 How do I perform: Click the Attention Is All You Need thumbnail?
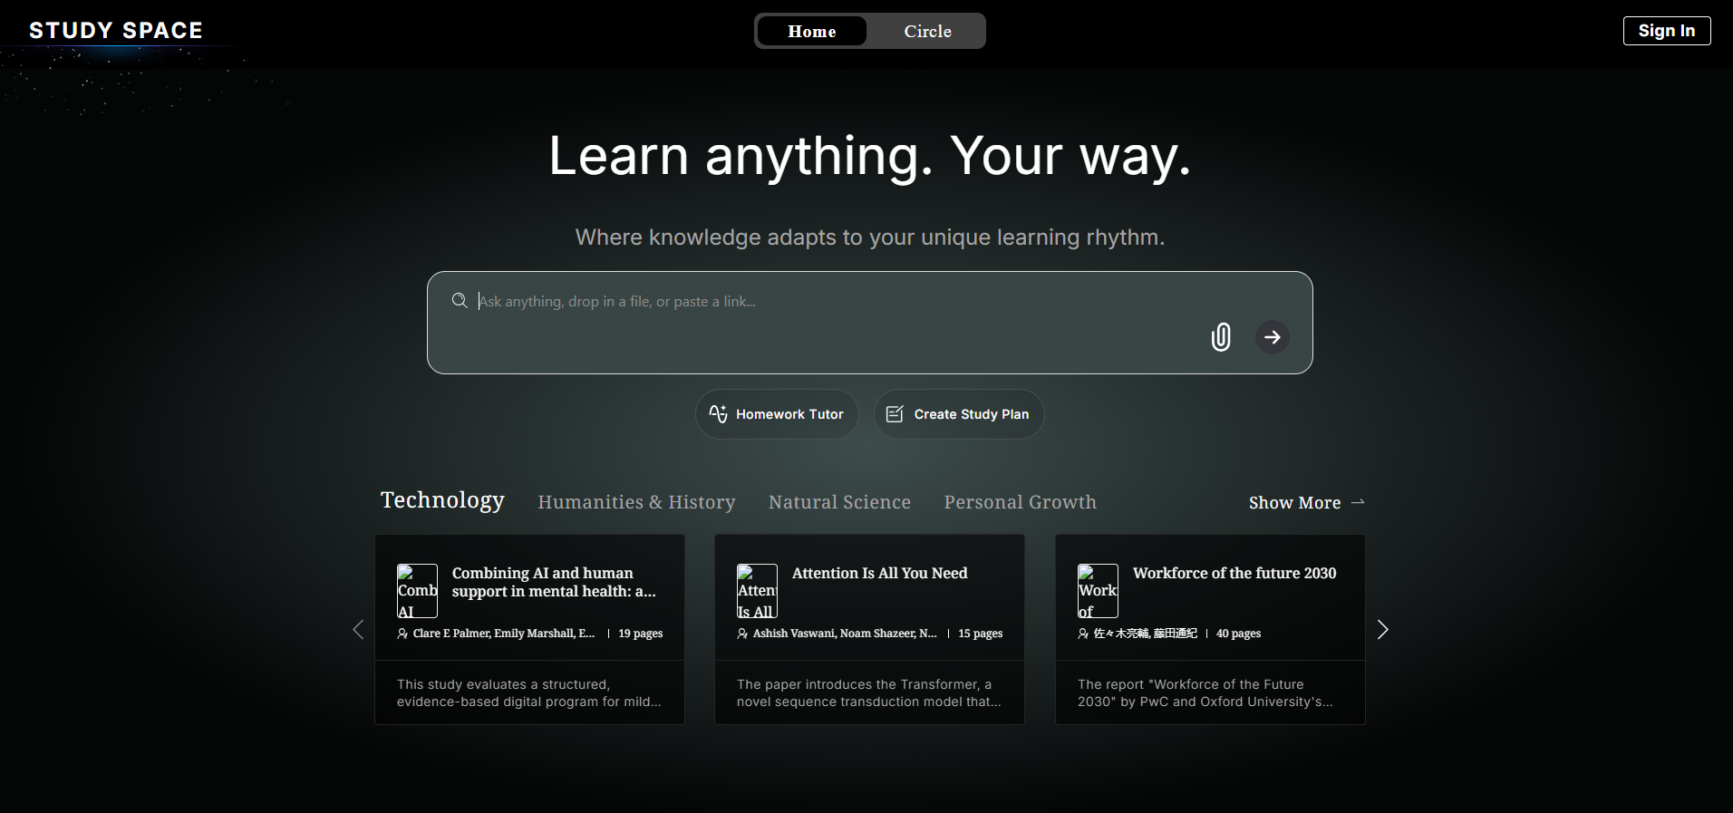757,591
